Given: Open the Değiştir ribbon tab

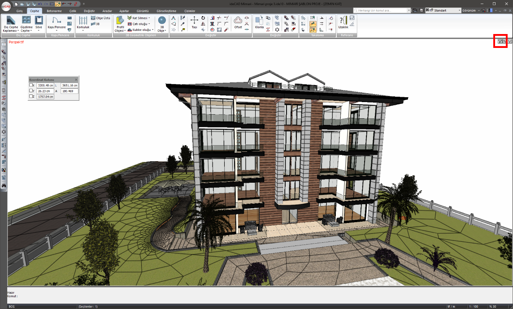Looking at the screenshot, I should coord(89,11).
